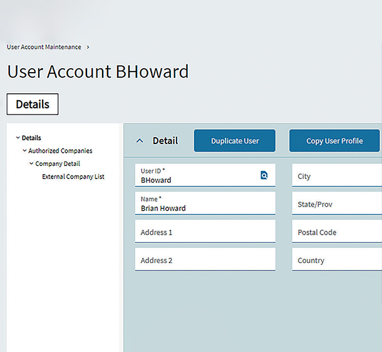The image size is (382, 352).
Task: Go to User Account Maintenance breadcrumb
Action: coord(44,47)
